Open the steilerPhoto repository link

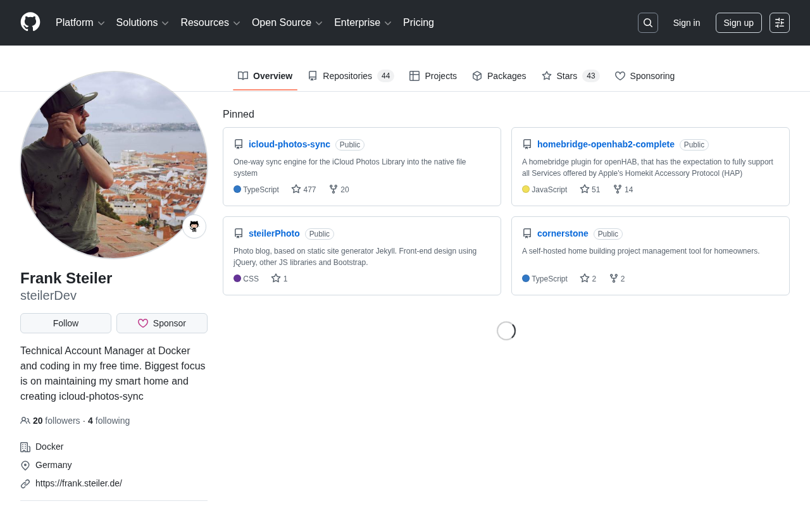coord(274,233)
